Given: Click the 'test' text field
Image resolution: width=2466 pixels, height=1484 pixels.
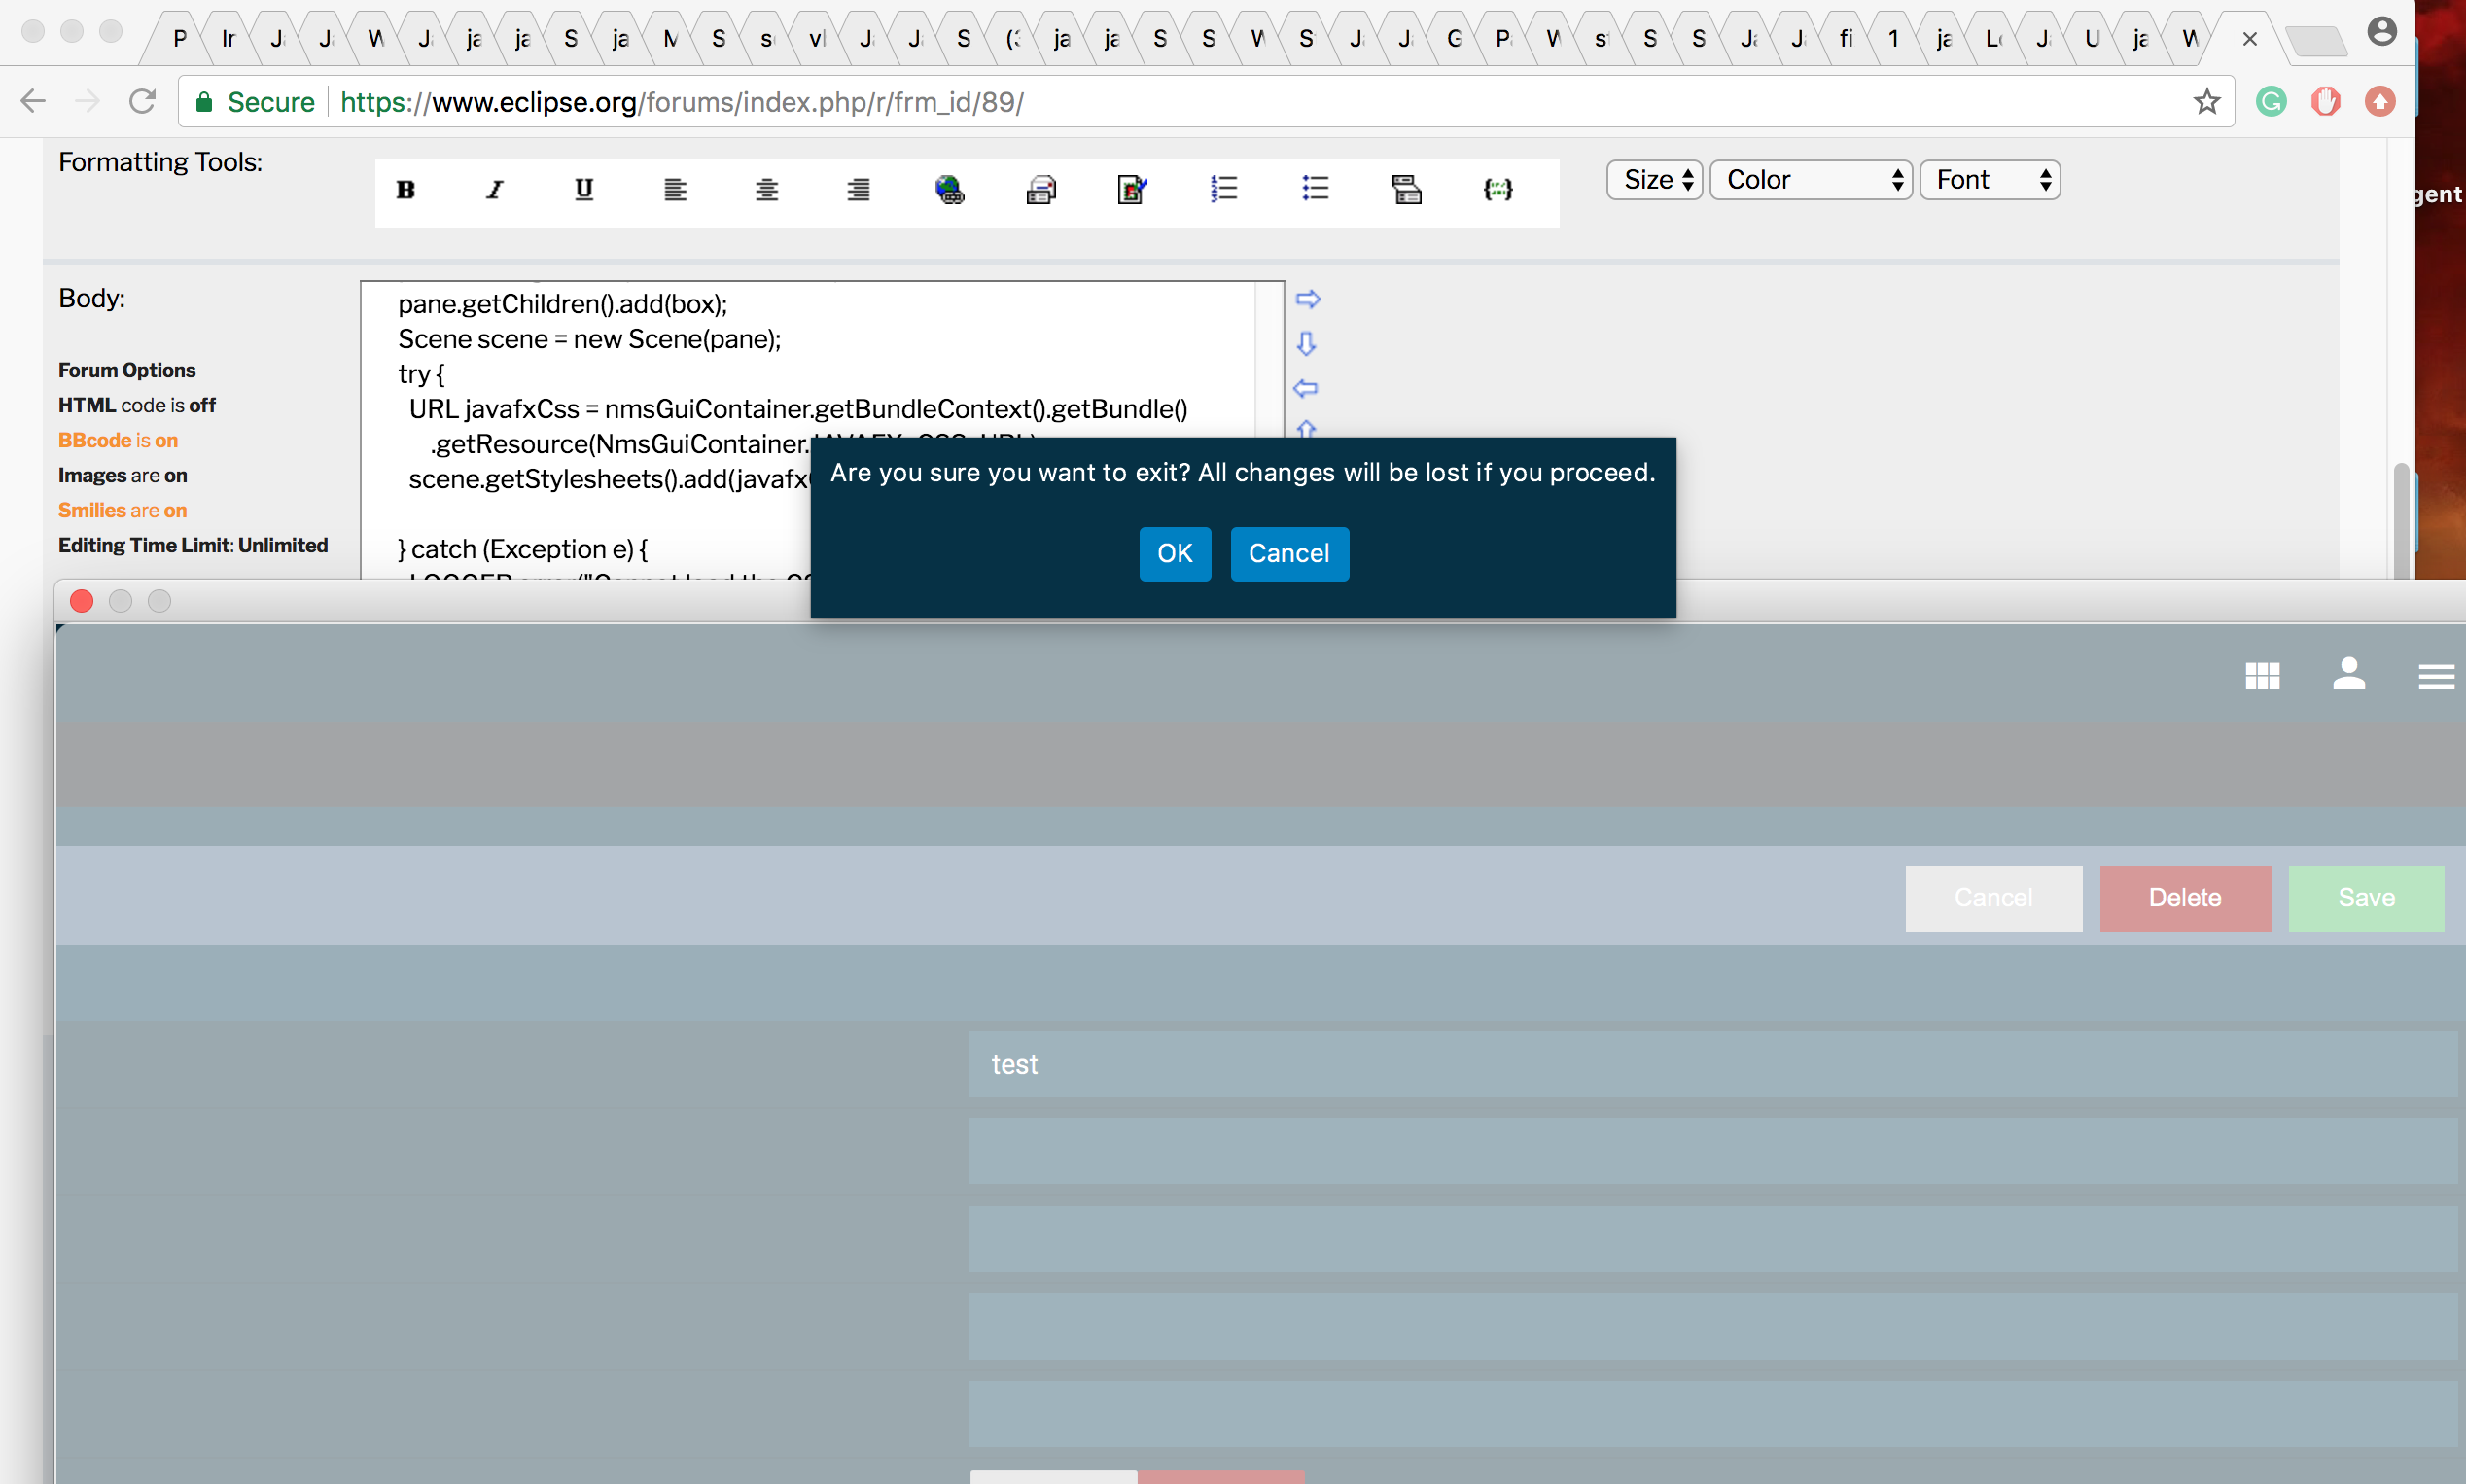Looking at the screenshot, I should click(1712, 1064).
